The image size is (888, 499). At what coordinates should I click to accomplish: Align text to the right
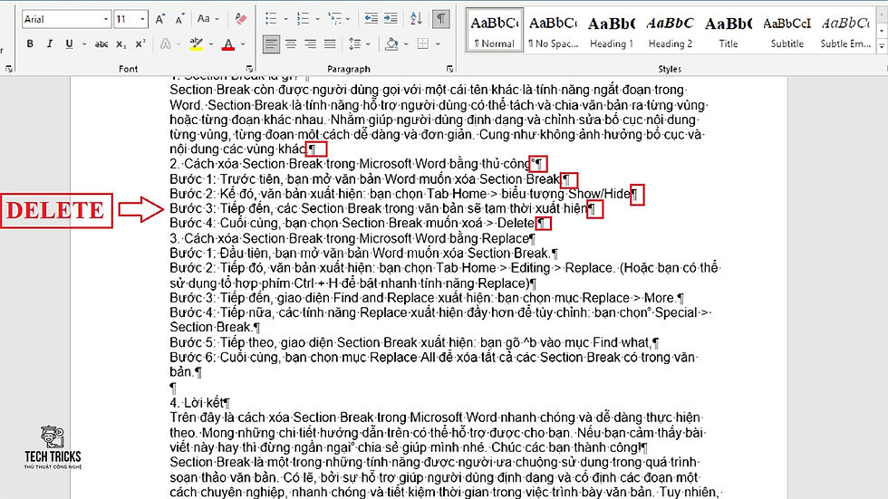(310, 43)
